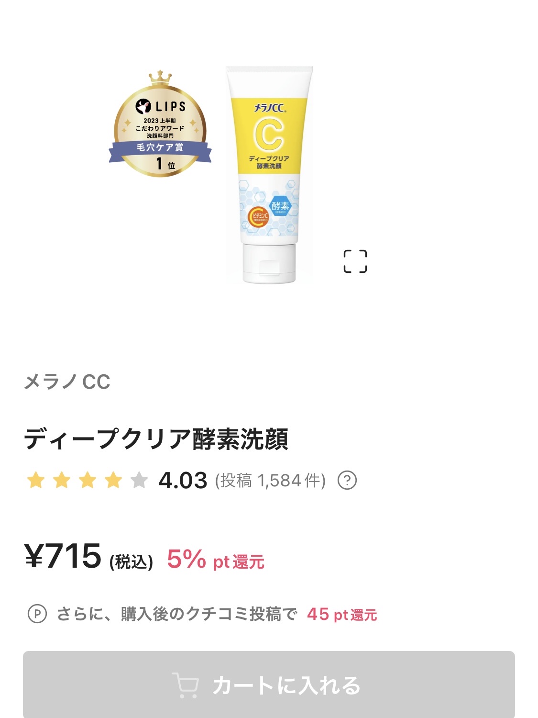Tap the 5% pt還元 label
Viewport: 538px width, 718px height.
coord(216,559)
